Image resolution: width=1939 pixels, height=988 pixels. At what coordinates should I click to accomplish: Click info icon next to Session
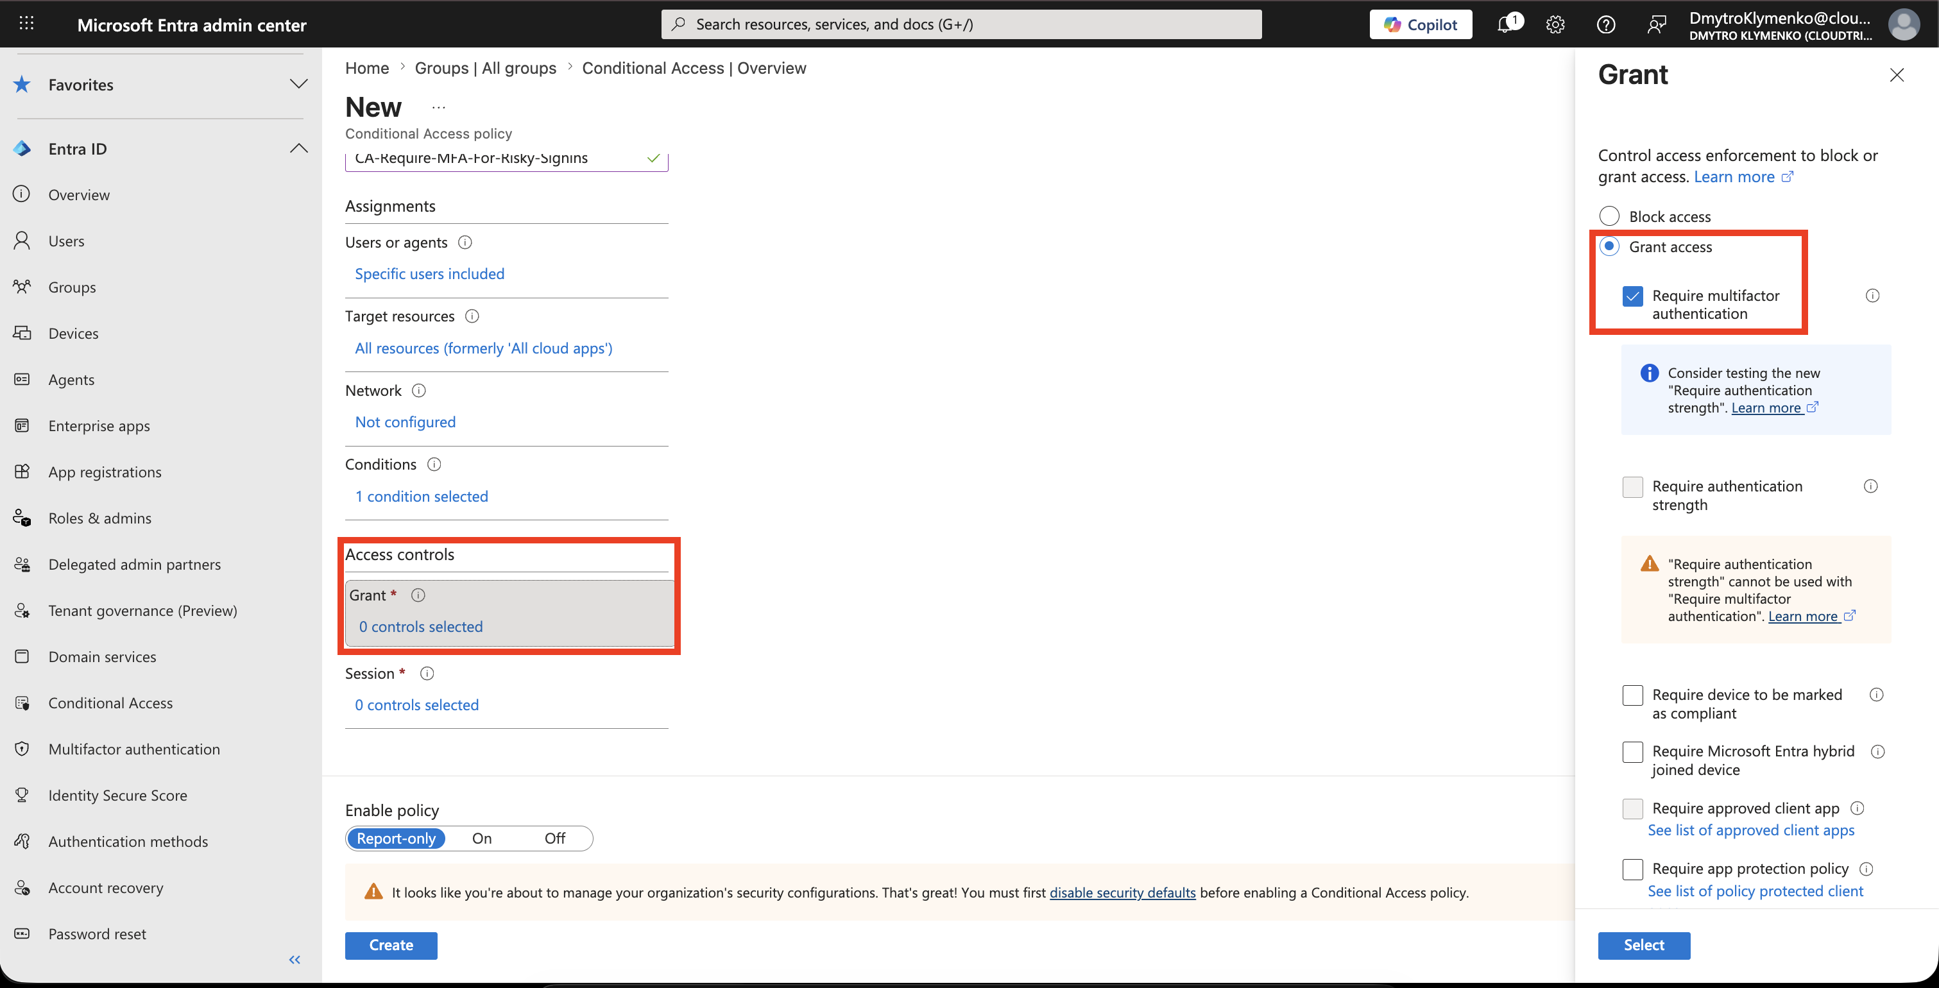point(427,674)
